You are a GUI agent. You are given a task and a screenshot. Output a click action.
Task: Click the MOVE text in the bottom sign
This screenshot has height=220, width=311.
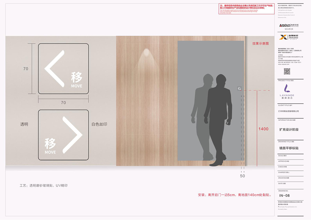(50, 152)
